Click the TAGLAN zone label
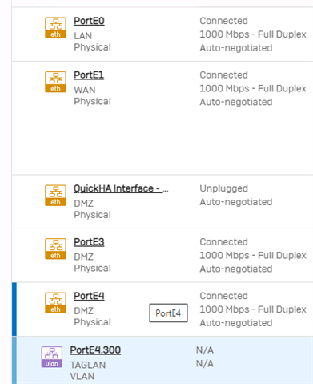313x384 pixels. tap(88, 365)
